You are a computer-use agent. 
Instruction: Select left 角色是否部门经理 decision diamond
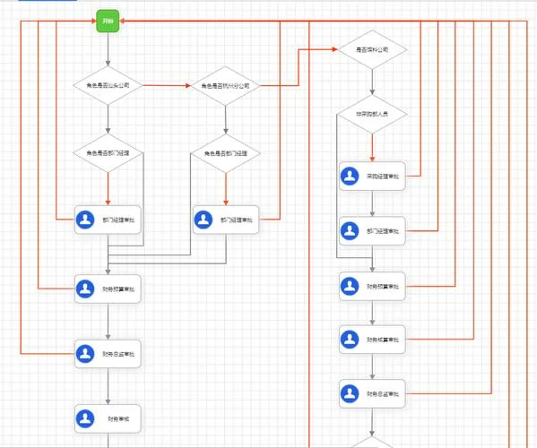(108, 153)
